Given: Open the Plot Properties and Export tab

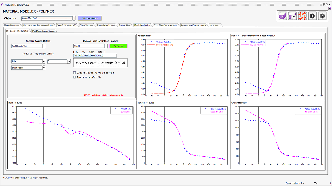Looking at the screenshot, I should (x=43, y=31).
